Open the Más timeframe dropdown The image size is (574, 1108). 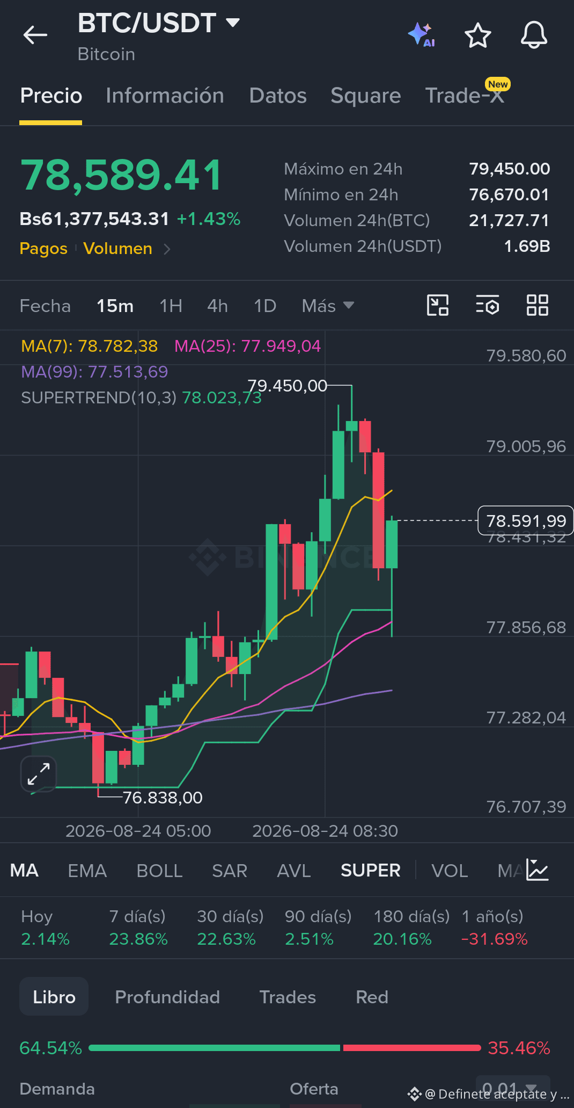point(328,306)
